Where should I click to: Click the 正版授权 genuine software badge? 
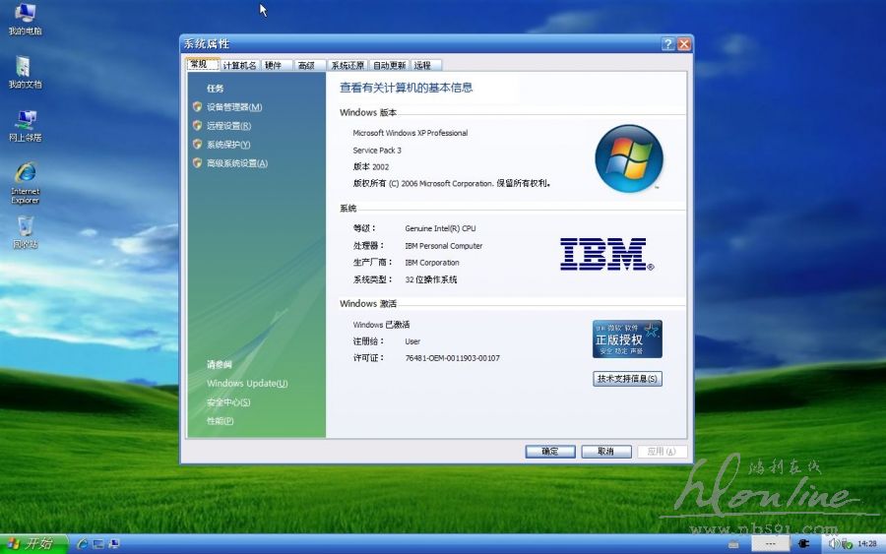click(627, 339)
